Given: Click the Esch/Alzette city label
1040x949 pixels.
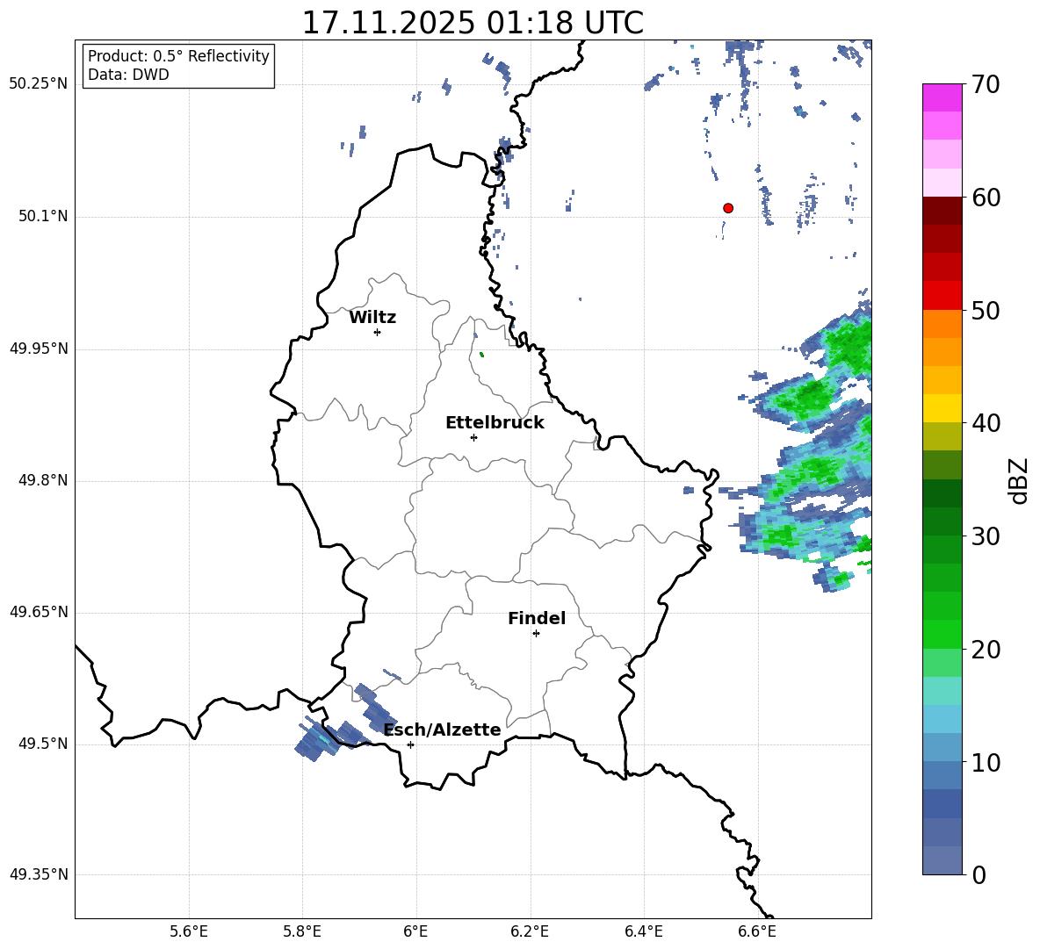Looking at the screenshot, I should (x=443, y=730).
